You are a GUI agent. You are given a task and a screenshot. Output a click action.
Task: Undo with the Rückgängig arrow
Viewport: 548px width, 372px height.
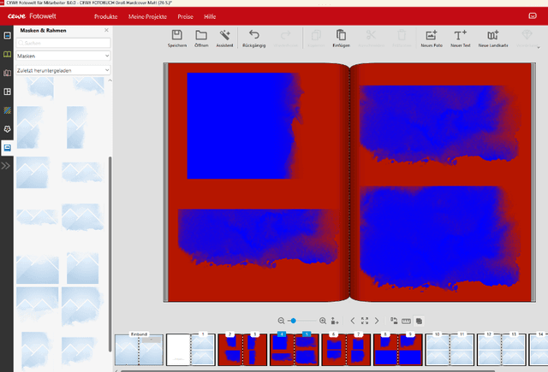(254, 38)
